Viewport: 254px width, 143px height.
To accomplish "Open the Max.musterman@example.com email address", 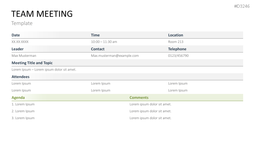I will [115, 56].
